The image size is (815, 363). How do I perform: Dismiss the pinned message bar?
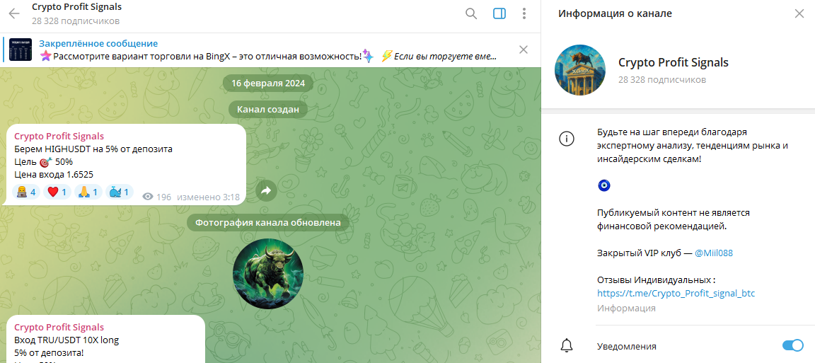pyautogui.click(x=524, y=50)
